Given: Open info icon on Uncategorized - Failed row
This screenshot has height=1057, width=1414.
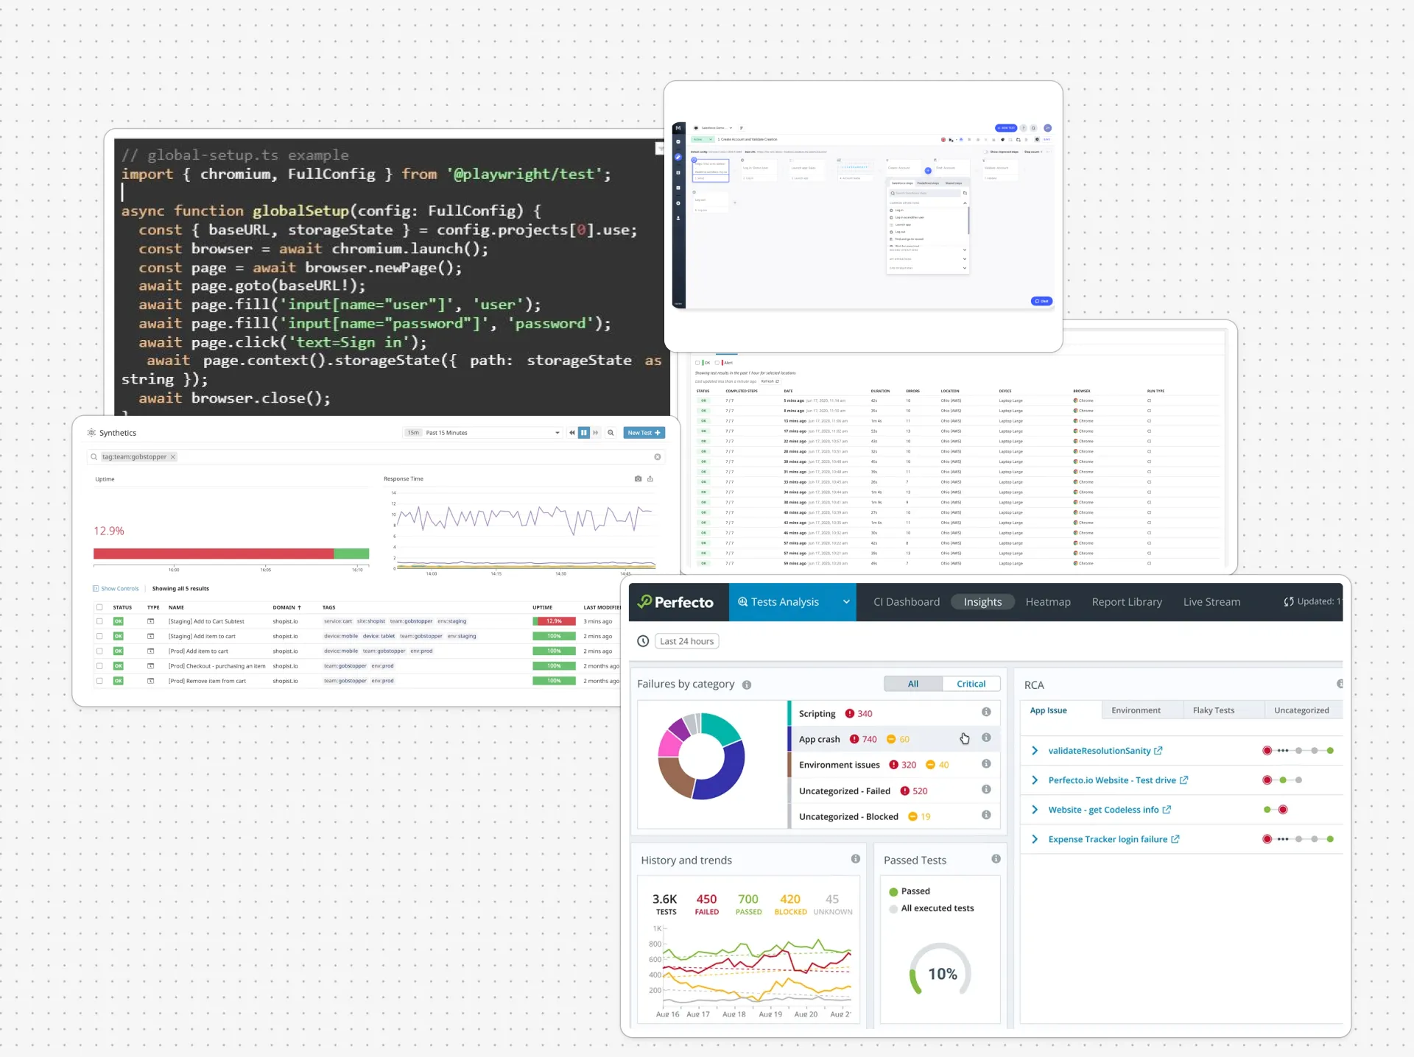Looking at the screenshot, I should tap(986, 789).
